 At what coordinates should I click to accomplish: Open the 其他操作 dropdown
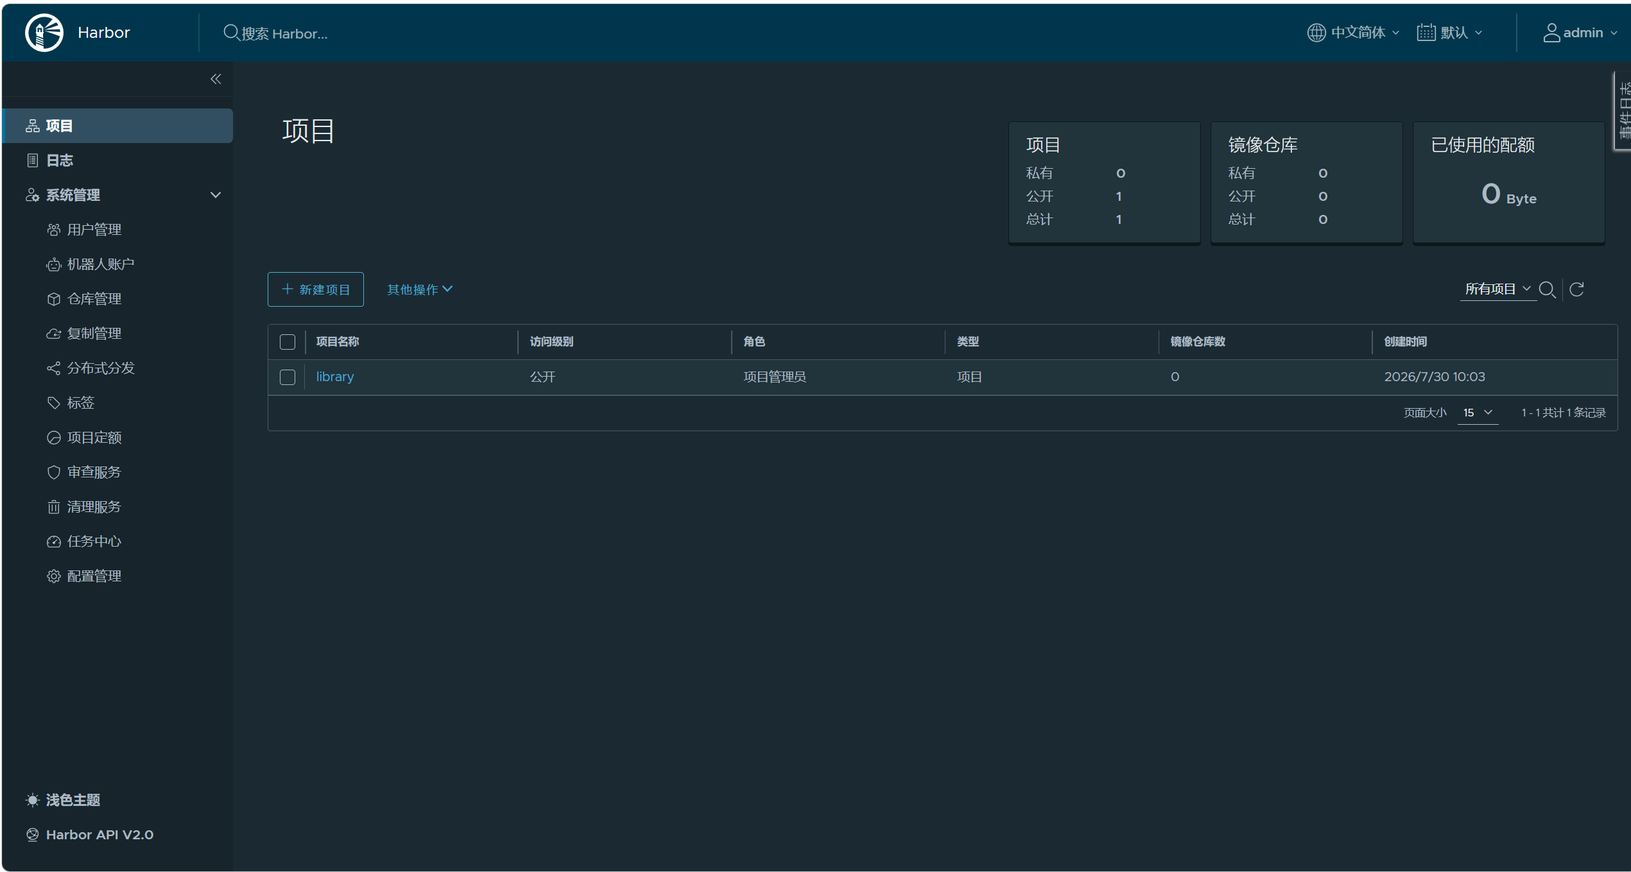[420, 289]
